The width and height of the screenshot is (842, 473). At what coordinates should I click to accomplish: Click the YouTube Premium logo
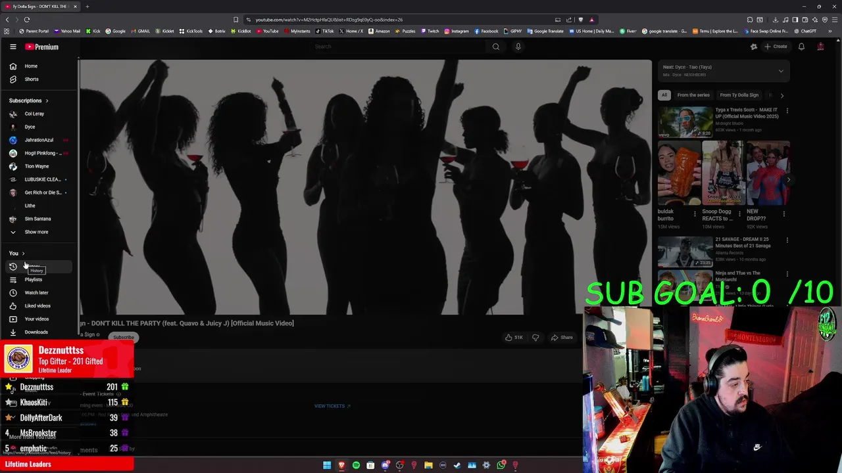pos(42,47)
